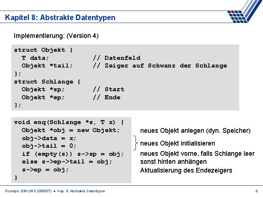Click the code 'Objekt *ep;'

(43, 97)
